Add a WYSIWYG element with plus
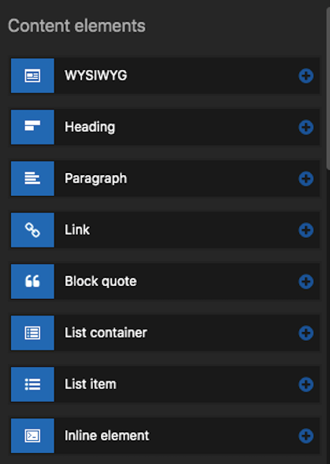The height and width of the screenshot is (464, 330). [306, 76]
